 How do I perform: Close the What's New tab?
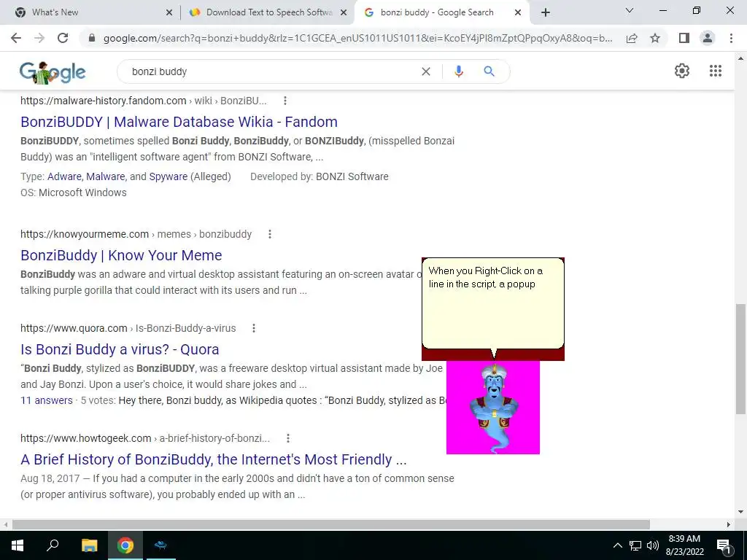click(x=169, y=13)
